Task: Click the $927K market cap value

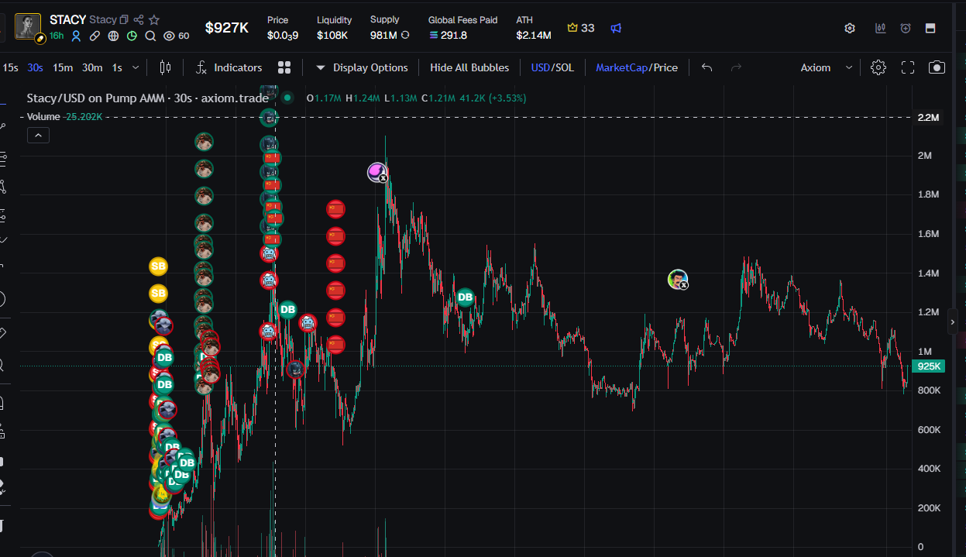Action: tap(226, 28)
